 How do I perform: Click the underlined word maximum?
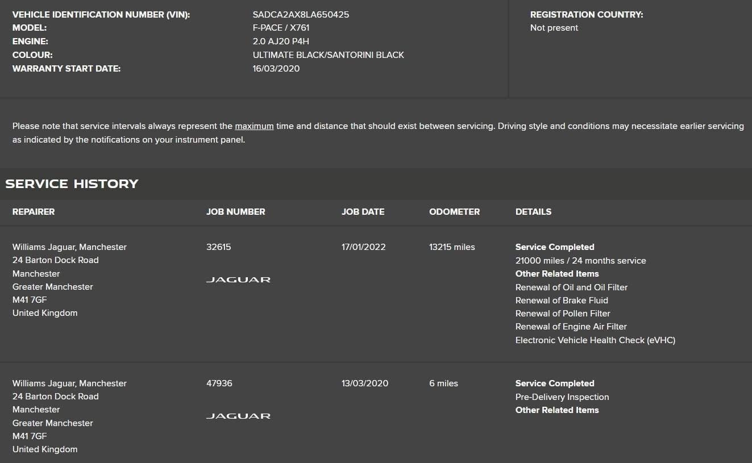click(x=254, y=126)
